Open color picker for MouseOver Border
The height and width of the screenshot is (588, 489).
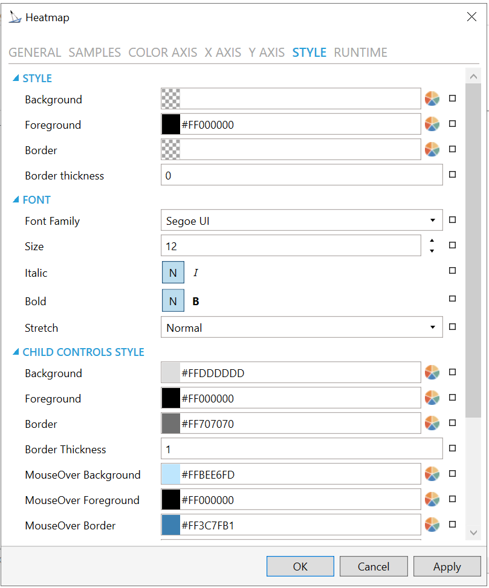point(432,525)
